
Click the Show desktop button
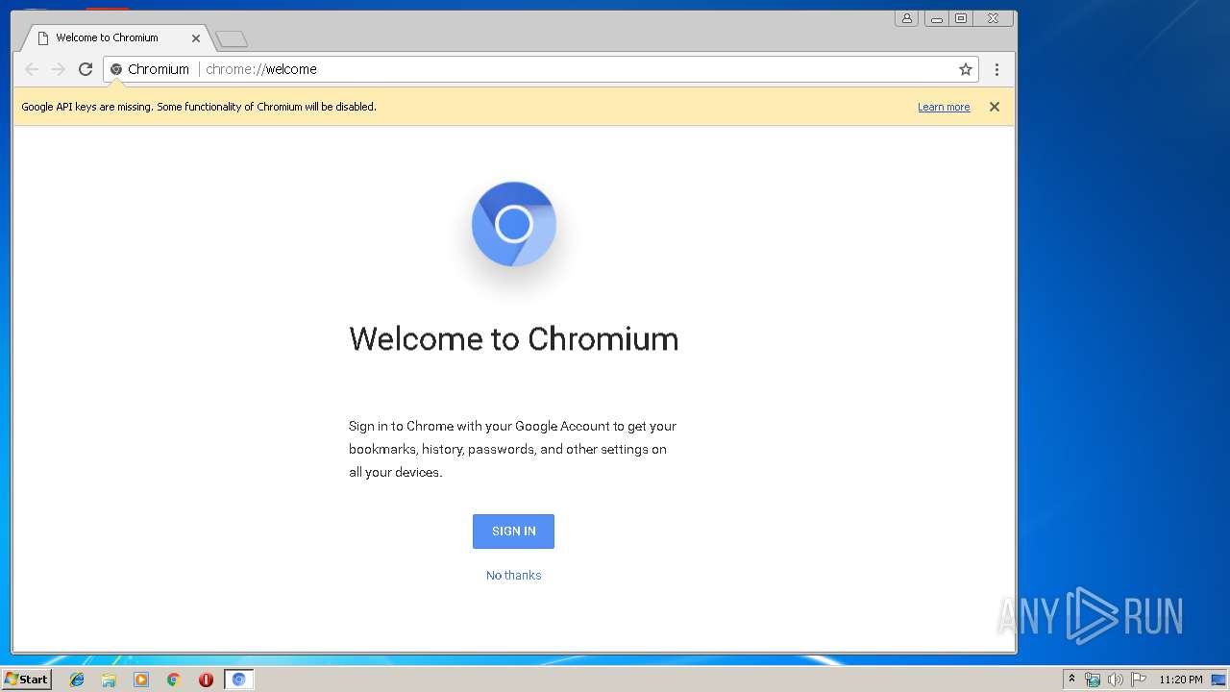point(1218,680)
